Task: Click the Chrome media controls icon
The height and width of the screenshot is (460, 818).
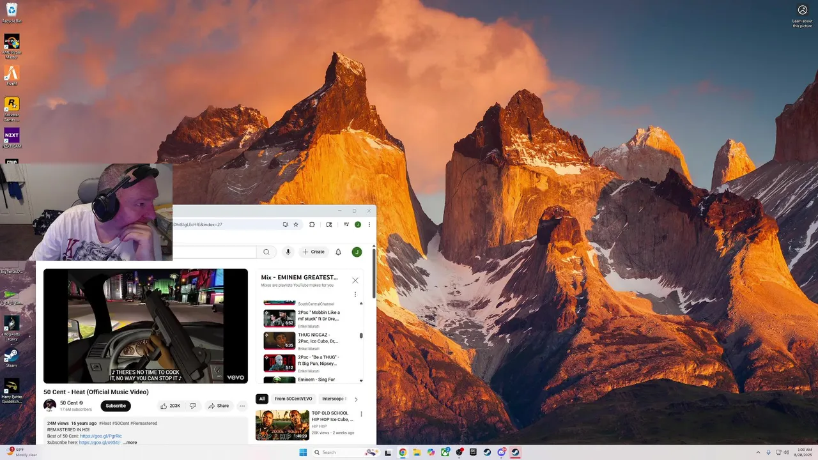Action: 346,224
